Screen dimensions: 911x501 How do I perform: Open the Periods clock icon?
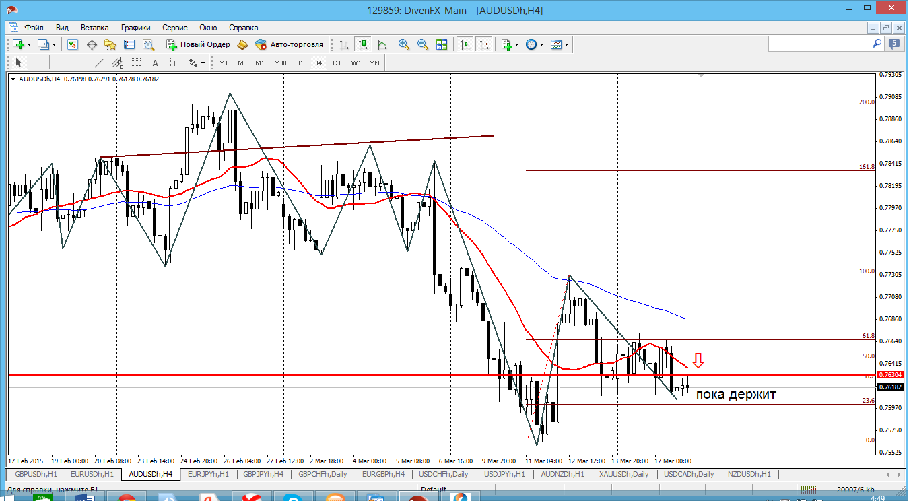pyautogui.click(x=531, y=44)
